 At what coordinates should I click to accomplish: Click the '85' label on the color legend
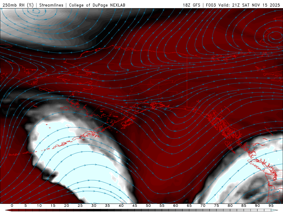coord(244,206)
